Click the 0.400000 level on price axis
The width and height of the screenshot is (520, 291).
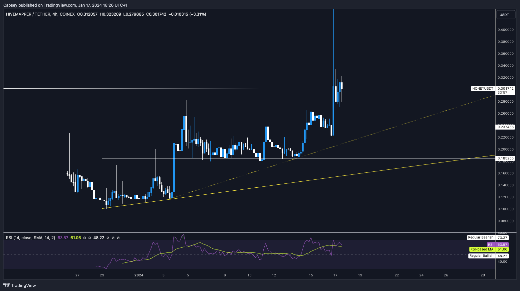[x=505, y=30]
